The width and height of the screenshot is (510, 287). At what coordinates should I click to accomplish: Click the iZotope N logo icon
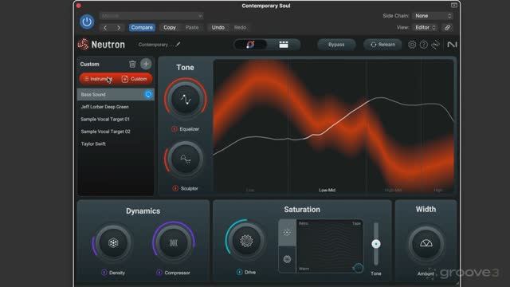click(452, 45)
